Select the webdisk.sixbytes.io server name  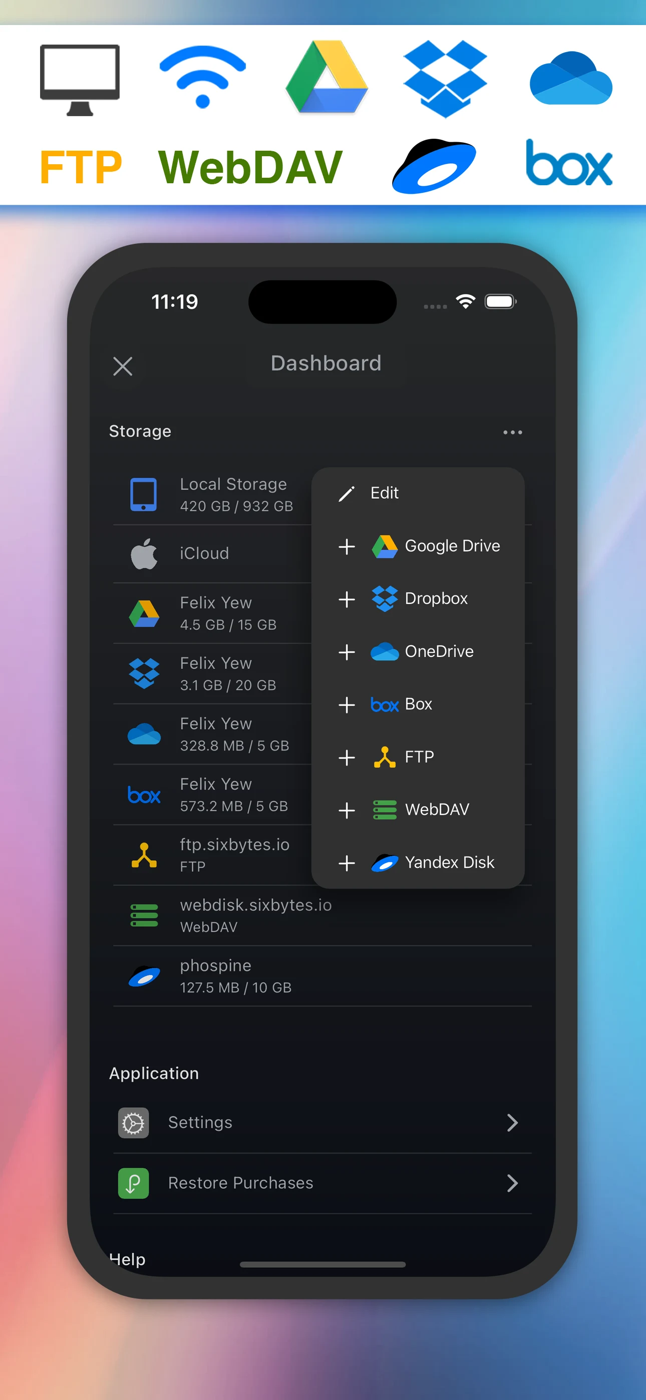click(256, 905)
